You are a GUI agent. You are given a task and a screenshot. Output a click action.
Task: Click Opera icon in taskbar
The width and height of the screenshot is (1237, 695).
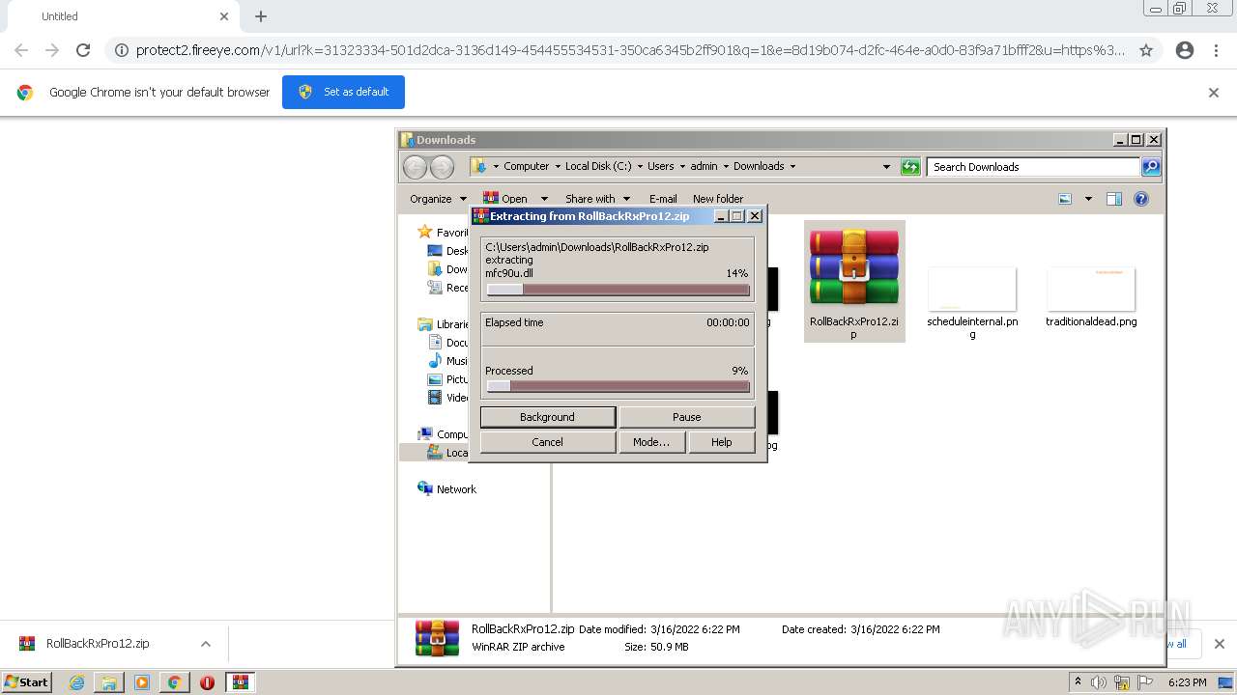[x=207, y=682]
